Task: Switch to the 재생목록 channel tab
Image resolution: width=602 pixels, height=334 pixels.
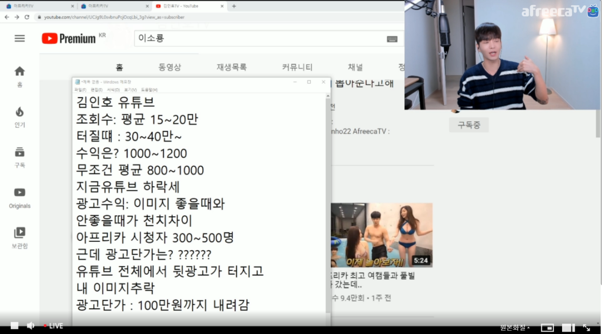Action: point(231,67)
